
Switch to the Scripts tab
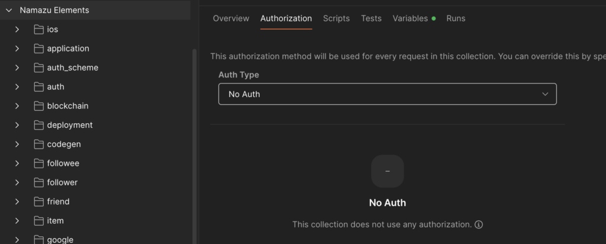click(336, 18)
